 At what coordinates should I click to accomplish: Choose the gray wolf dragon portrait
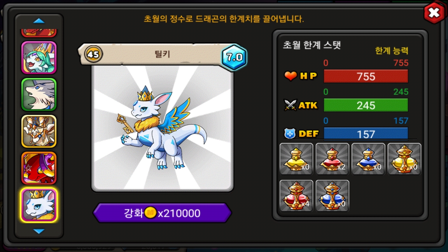pyautogui.click(x=39, y=94)
